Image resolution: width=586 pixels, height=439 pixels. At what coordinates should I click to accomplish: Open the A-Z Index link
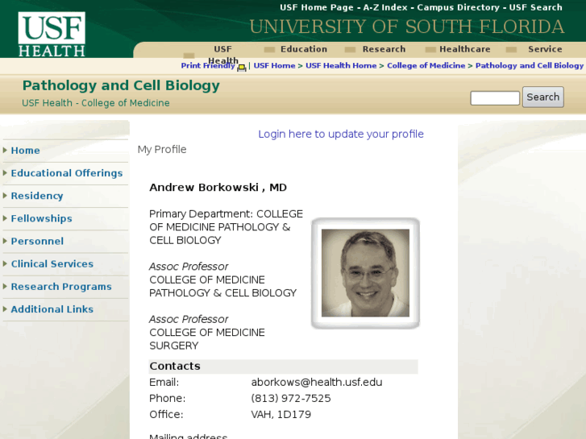click(385, 7)
